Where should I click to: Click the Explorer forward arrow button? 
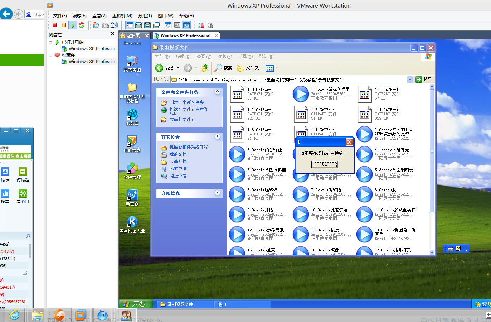[188, 68]
